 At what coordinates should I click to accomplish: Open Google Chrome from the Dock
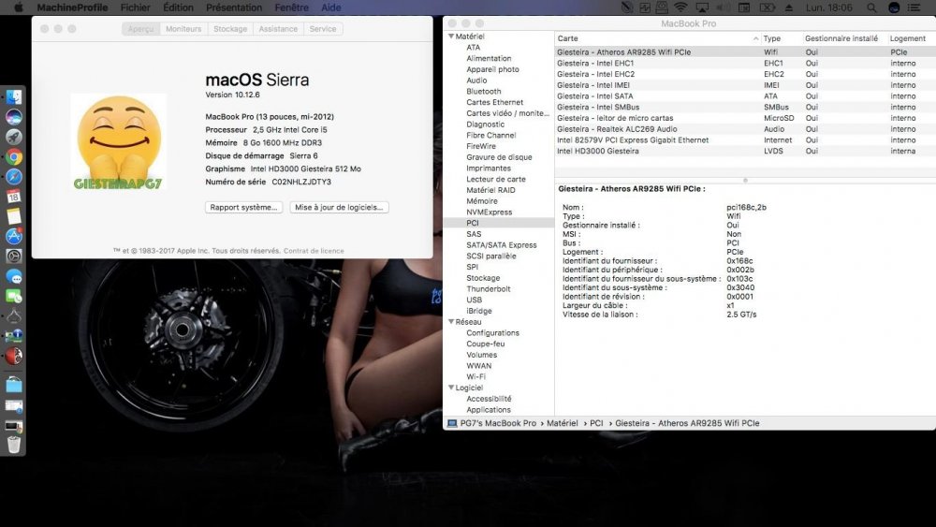point(14,157)
